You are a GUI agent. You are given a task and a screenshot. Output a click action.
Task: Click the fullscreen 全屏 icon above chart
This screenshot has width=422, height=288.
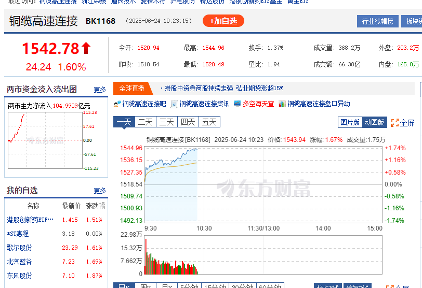[x=395, y=123]
